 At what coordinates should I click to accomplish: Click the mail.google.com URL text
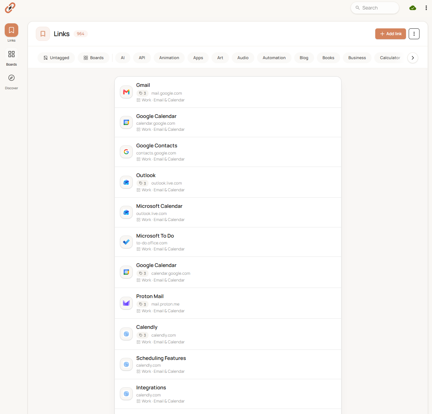point(167,93)
